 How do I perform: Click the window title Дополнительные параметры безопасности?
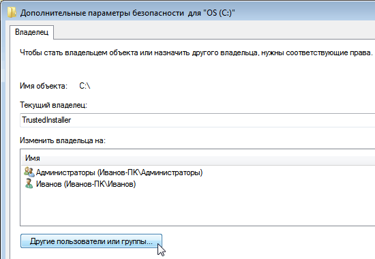tap(127, 13)
